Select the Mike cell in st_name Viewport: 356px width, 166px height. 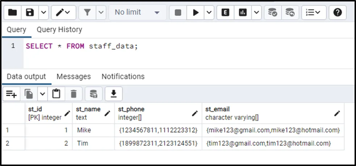(84, 130)
